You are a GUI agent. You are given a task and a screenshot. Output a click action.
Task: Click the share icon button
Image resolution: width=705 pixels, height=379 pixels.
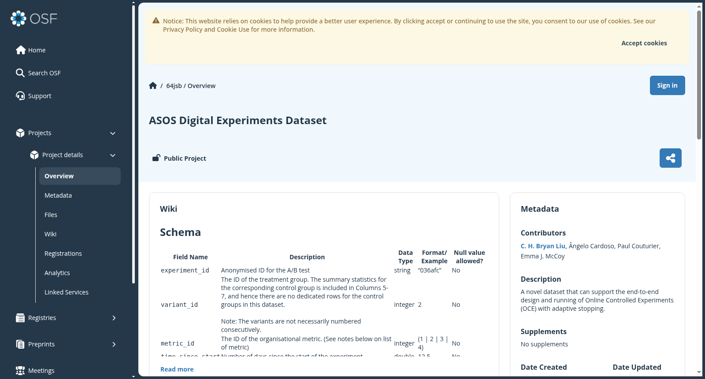671,158
